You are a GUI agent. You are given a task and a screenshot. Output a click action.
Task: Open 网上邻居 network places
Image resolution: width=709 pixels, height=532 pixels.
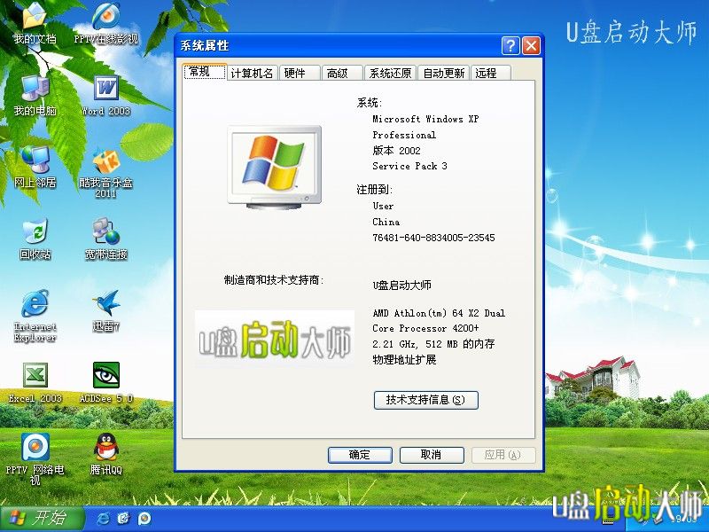tap(35, 160)
